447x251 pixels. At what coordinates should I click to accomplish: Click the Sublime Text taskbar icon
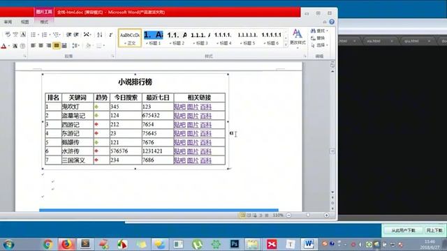tap(85, 244)
